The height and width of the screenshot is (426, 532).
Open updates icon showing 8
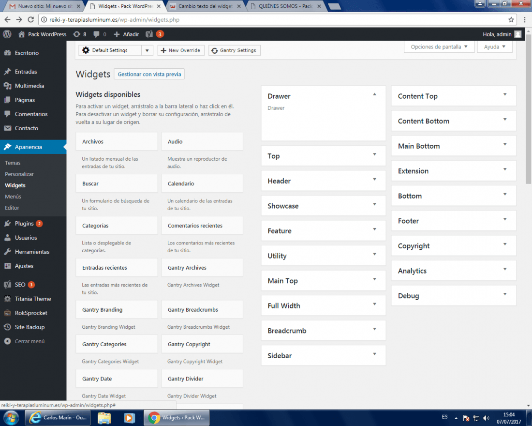(x=77, y=34)
